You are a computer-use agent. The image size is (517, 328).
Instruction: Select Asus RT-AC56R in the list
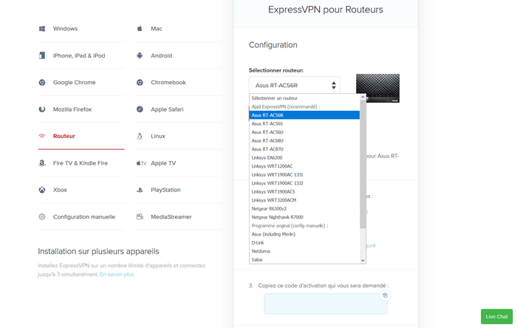coord(304,115)
